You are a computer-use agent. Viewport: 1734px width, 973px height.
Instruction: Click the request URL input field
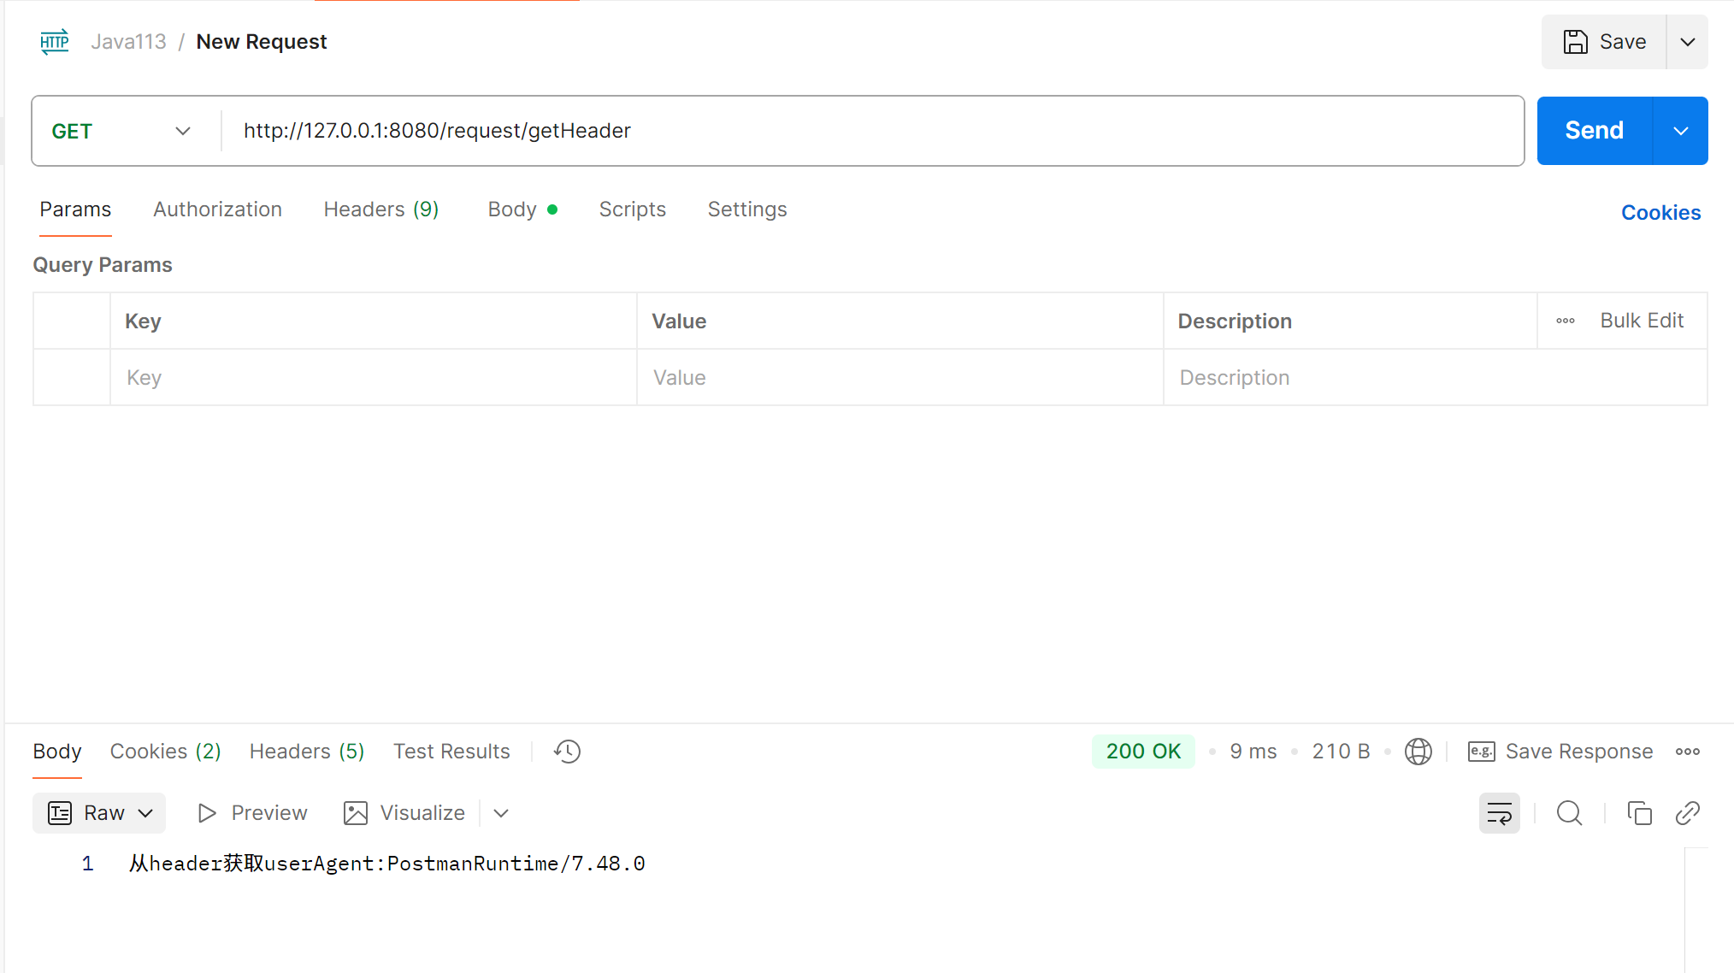click(x=872, y=131)
